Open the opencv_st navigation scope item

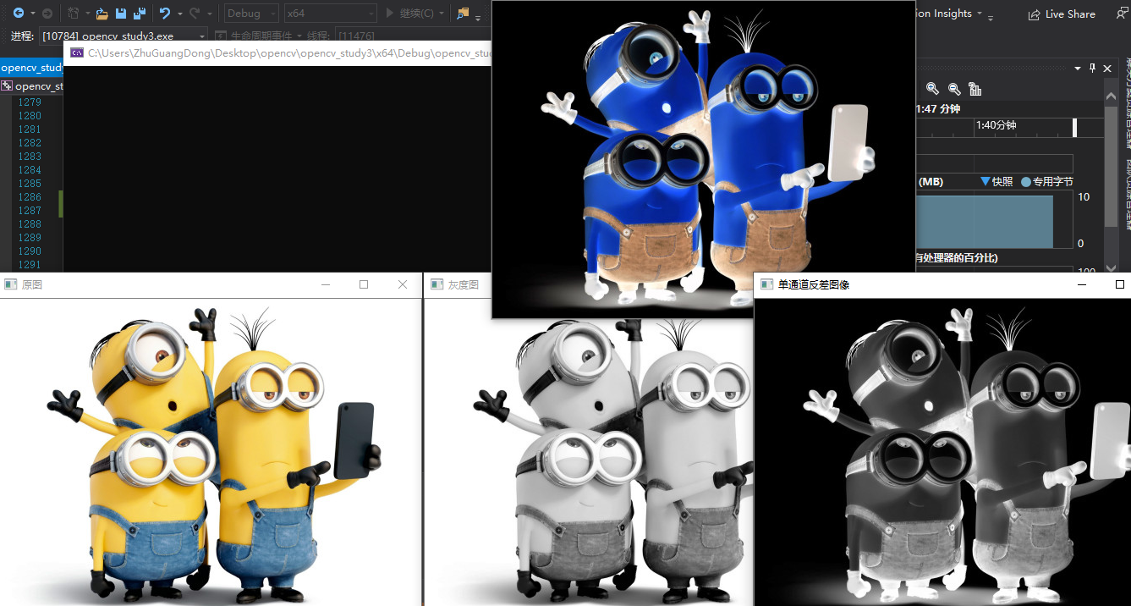pyautogui.click(x=32, y=86)
